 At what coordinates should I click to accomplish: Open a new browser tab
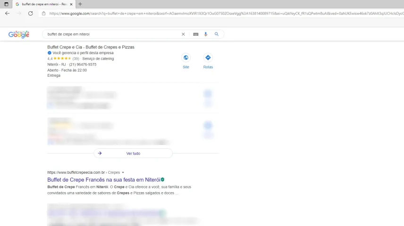point(80,4)
